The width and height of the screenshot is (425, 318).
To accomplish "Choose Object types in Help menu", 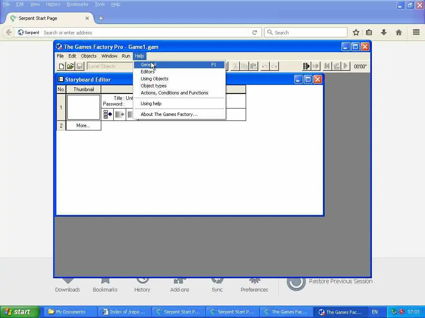I will point(179,86).
